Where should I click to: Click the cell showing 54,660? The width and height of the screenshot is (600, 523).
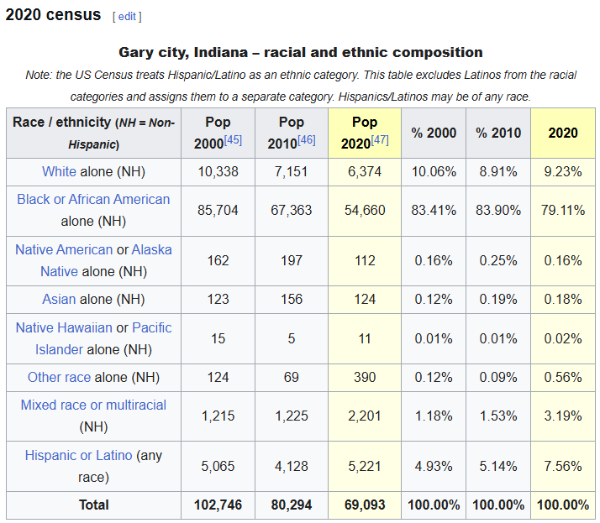coord(365,211)
